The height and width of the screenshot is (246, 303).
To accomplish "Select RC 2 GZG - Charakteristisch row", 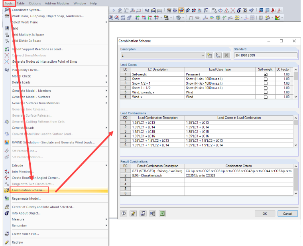I will click(x=207, y=175).
